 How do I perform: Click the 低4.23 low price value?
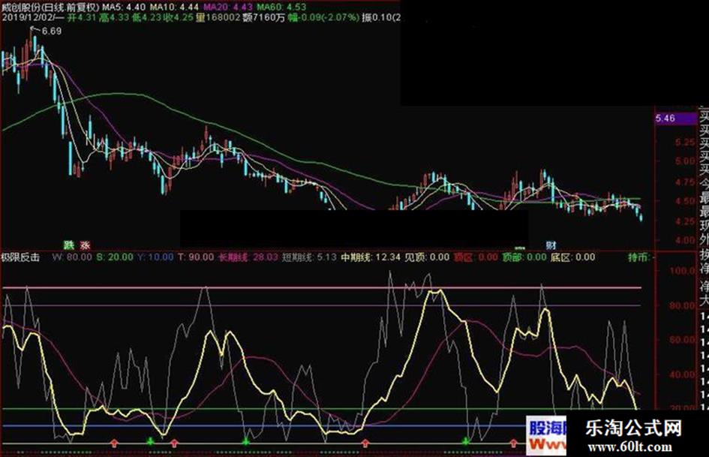click(146, 18)
